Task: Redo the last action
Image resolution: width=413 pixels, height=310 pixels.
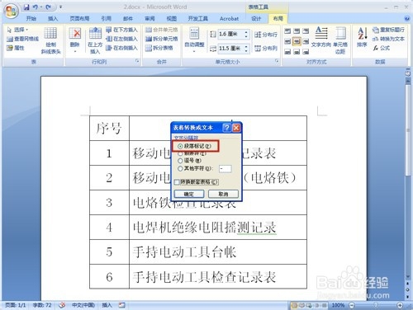Action: pos(49,7)
